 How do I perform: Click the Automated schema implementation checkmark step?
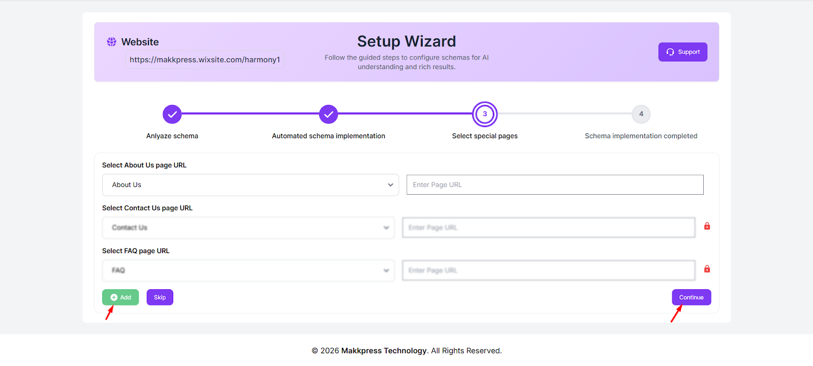328,114
